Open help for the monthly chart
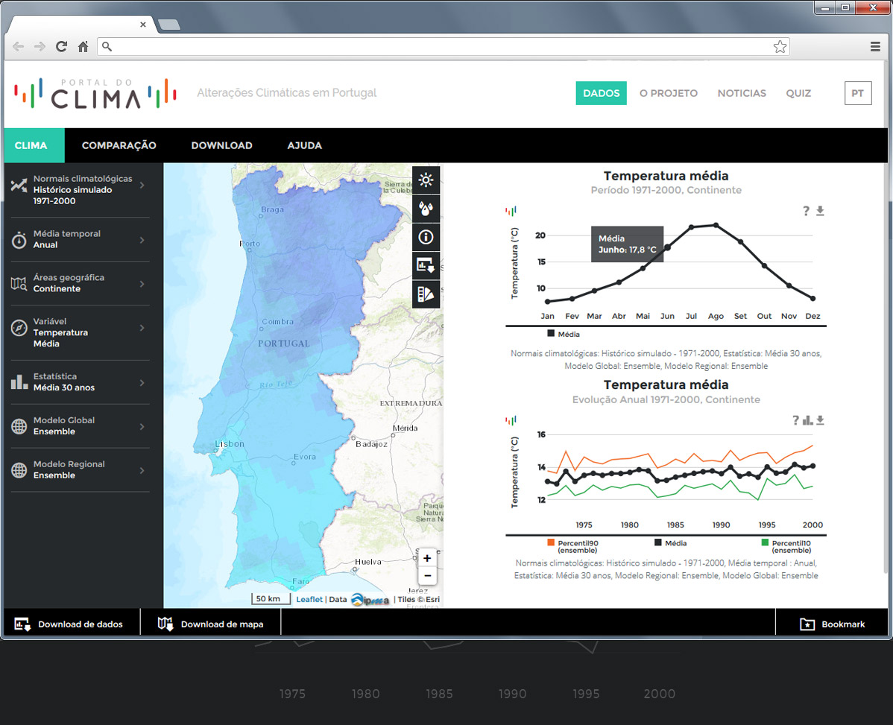 [806, 212]
